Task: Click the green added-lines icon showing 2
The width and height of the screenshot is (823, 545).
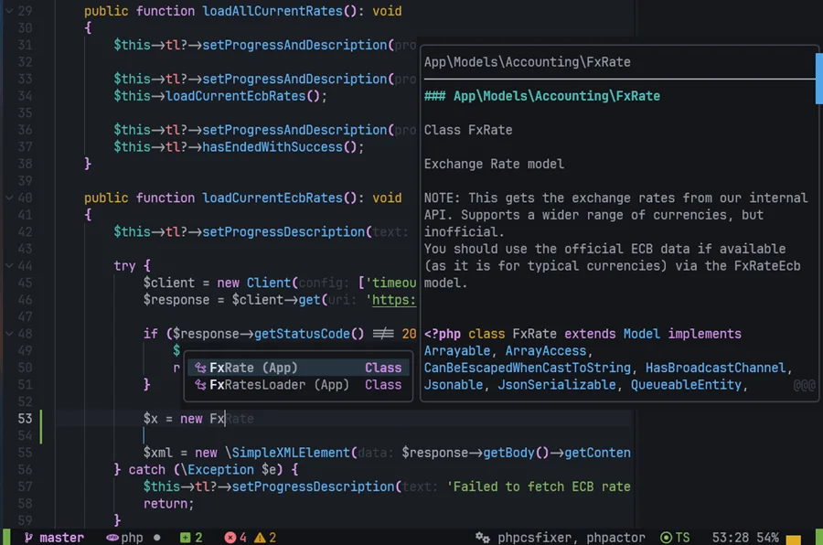Action: pos(185,538)
